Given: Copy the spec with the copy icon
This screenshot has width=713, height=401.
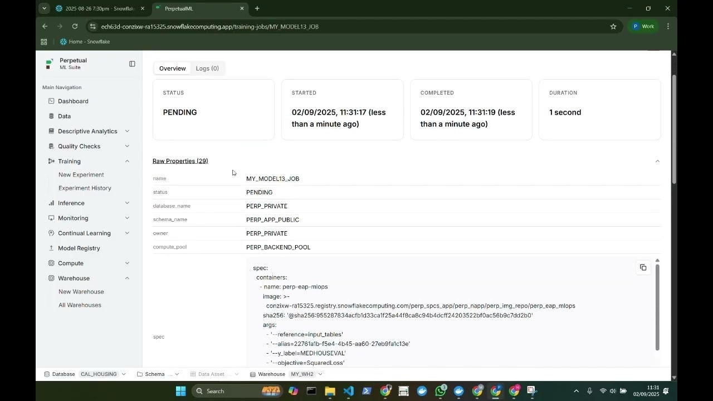Looking at the screenshot, I should [x=643, y=267].
